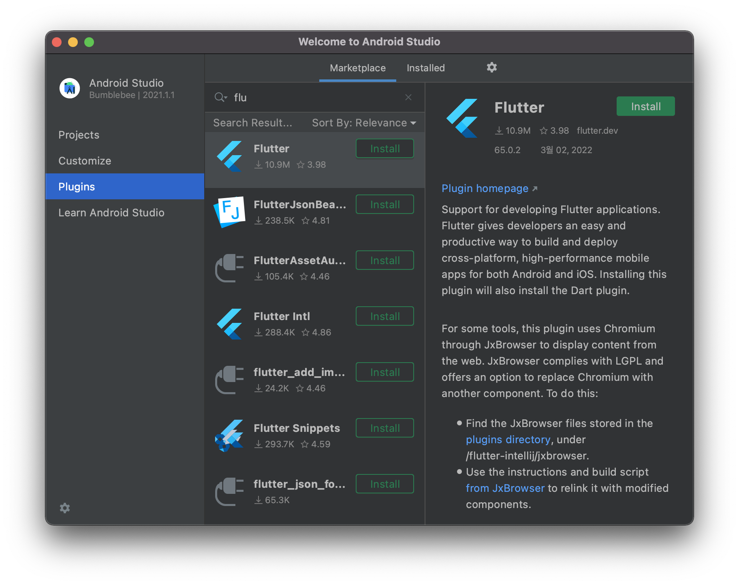Viewport: 739px width, 585px height.
Task: Click the 4.81 rating of FlutterJsonBea
Action: 321,220
